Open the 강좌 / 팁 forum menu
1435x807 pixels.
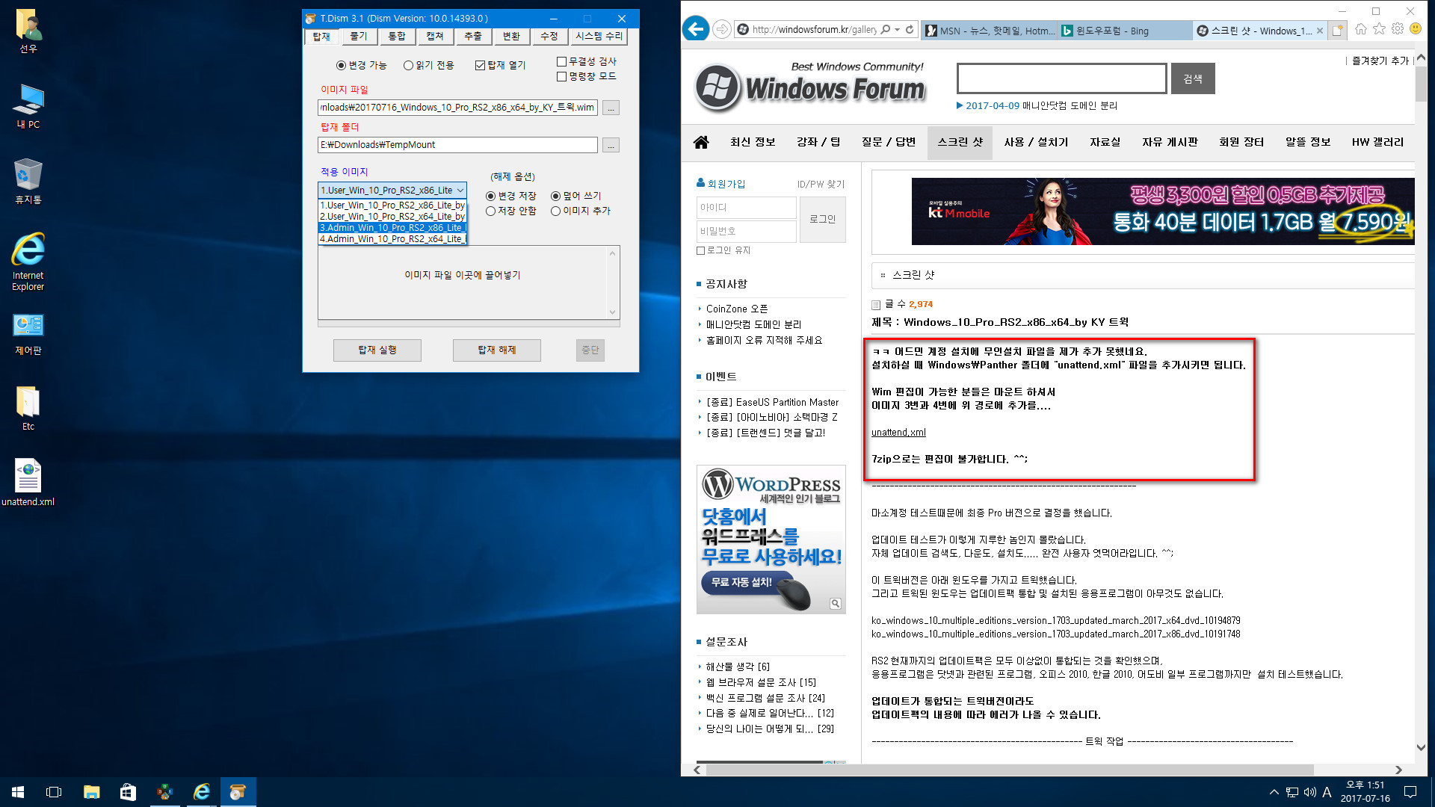coord(818,142)
